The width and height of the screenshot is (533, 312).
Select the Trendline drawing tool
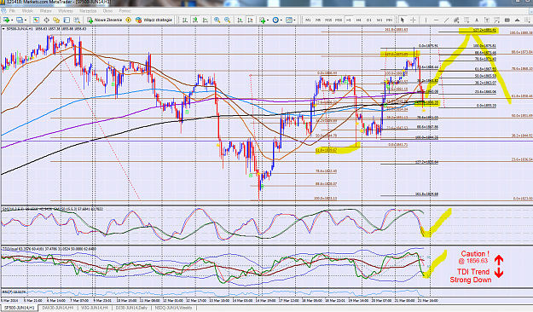(446, 20)
